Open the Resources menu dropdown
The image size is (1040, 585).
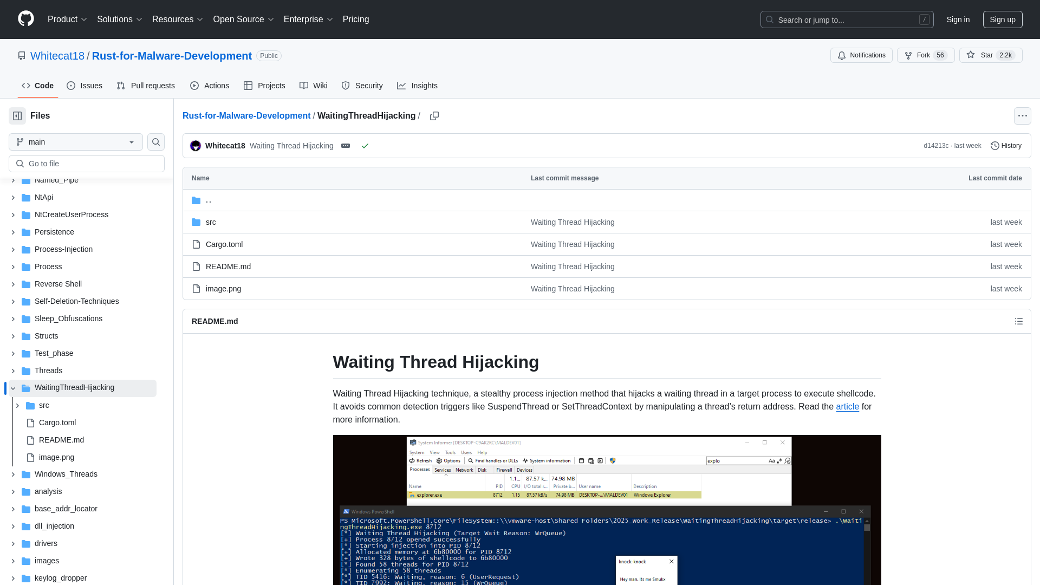(178, 19)
